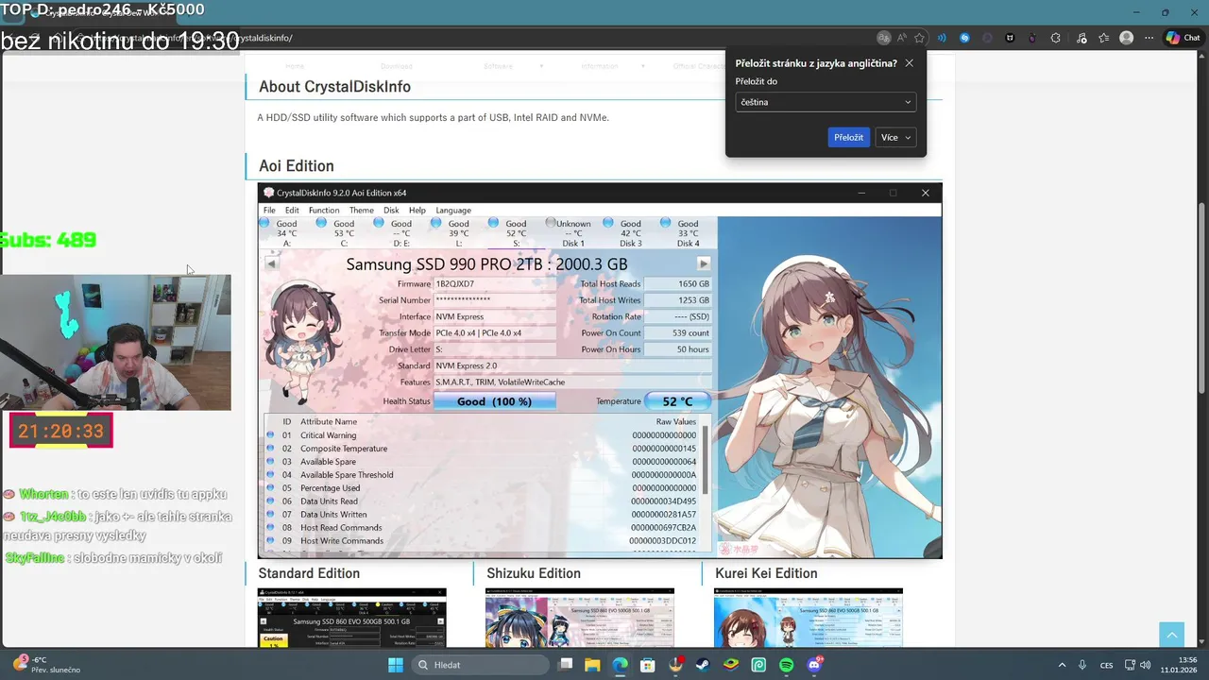Click the Aoi Edition heading

297,166
